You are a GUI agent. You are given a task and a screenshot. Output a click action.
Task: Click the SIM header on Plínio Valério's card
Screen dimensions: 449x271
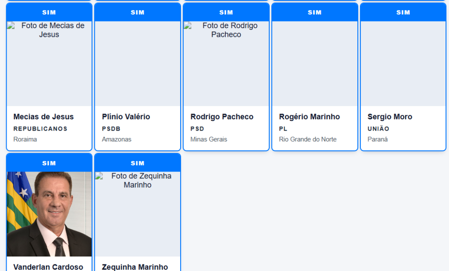pos(137,12)
